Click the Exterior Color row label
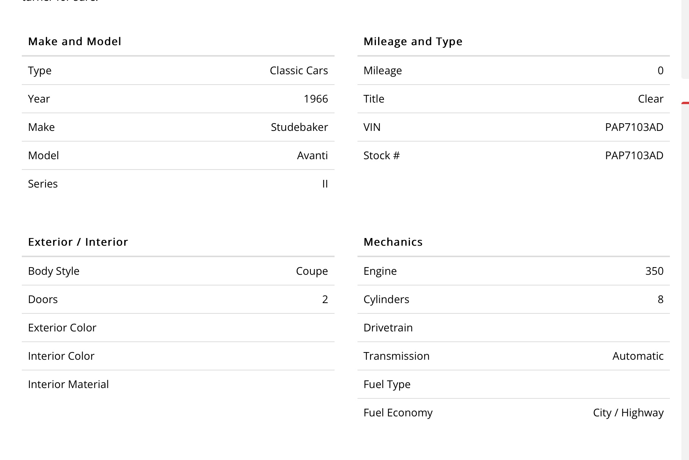Viewport: 689px width, 460px height. pos(62,328)
